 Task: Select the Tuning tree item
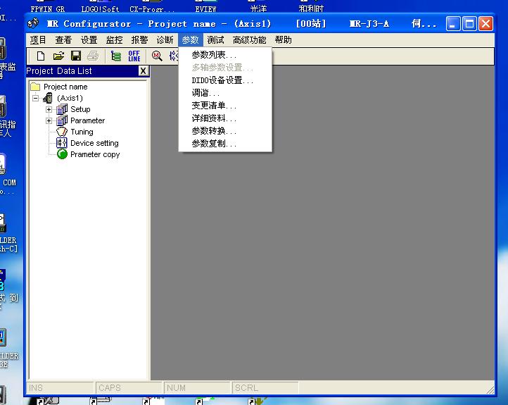[81, 132]
